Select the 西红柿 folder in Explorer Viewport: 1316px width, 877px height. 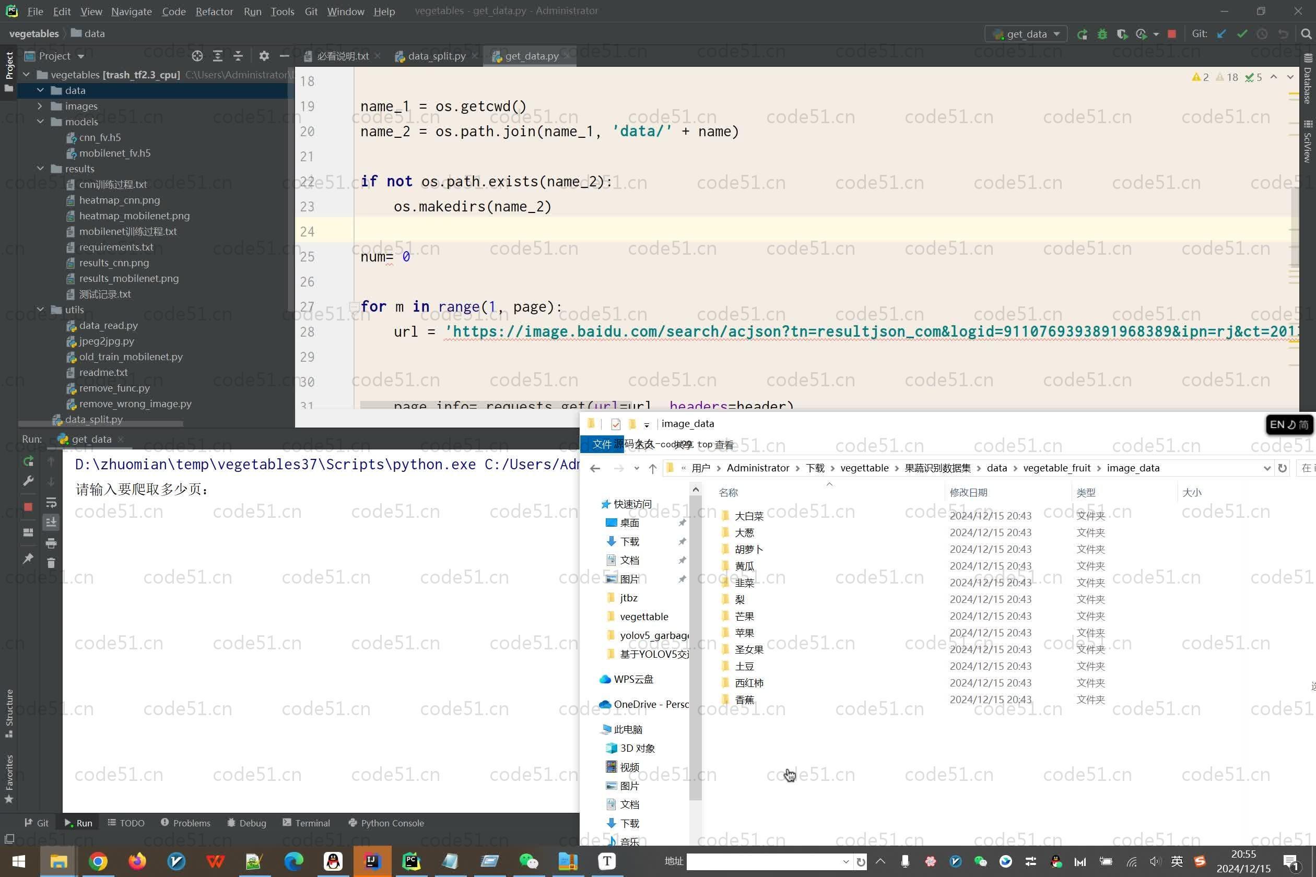pyautogui.click(x=749, y=683)
